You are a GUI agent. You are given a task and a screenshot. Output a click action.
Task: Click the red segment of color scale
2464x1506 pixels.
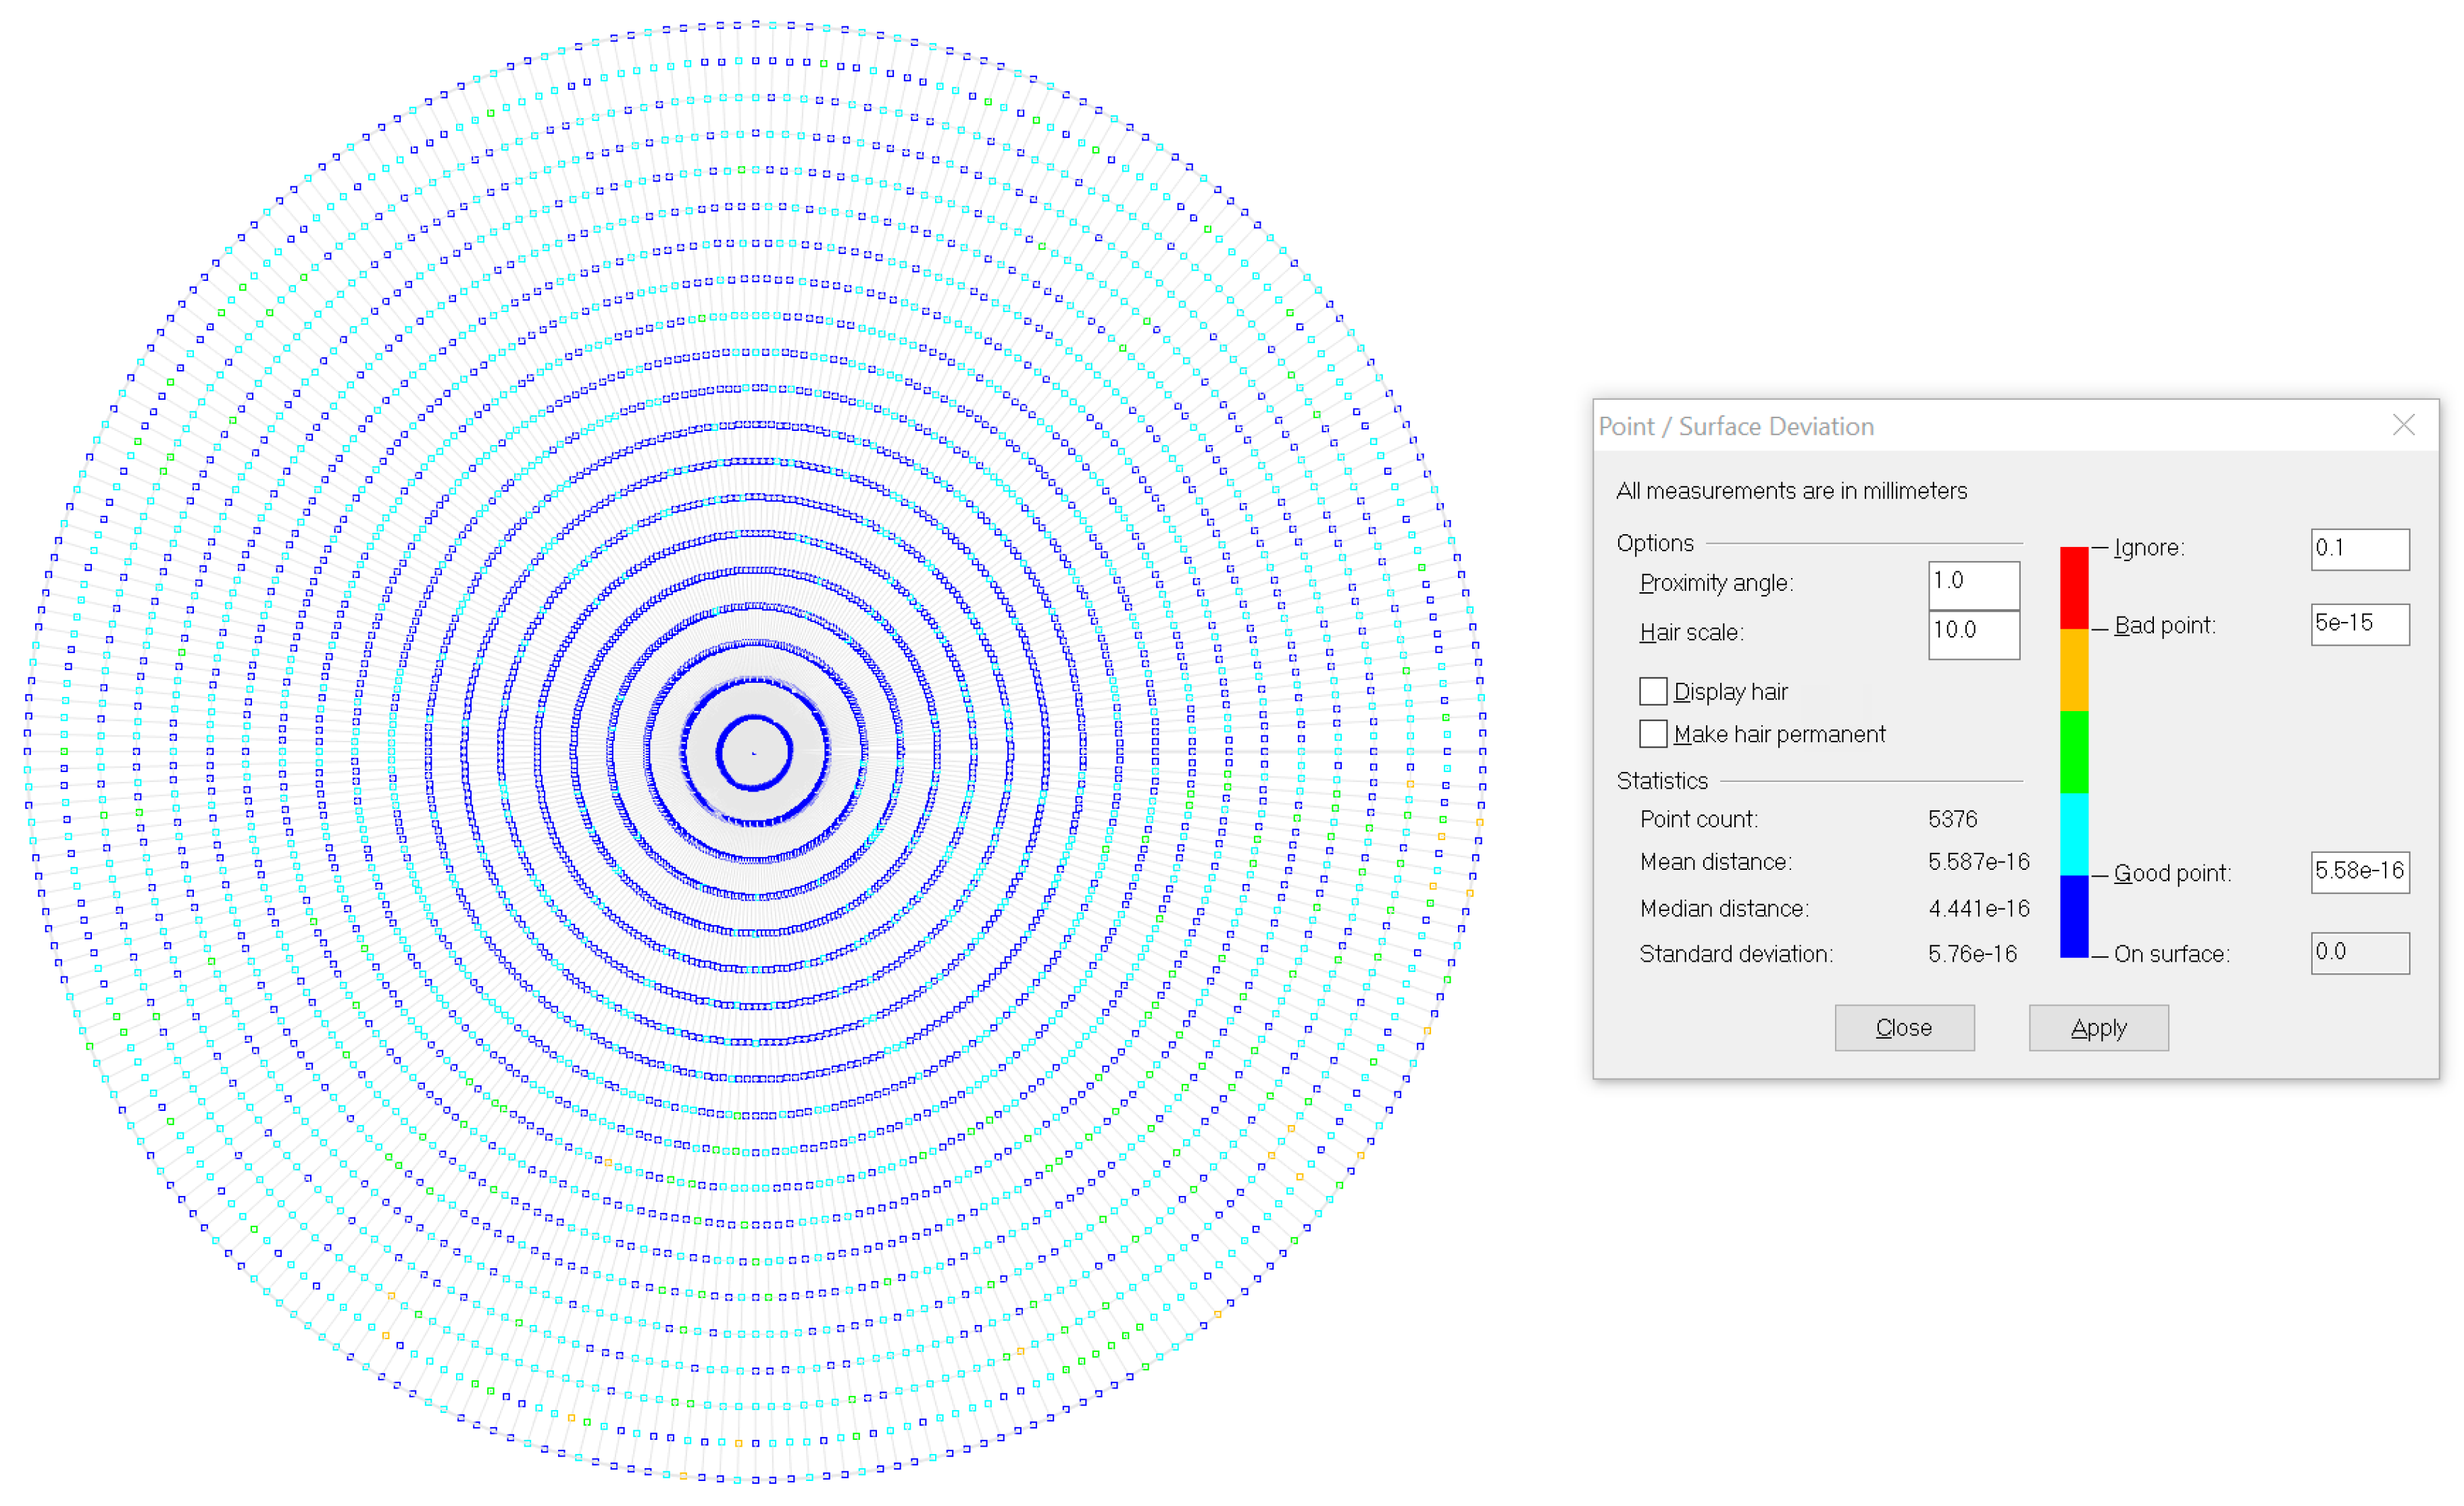(x=2074, y=588)
